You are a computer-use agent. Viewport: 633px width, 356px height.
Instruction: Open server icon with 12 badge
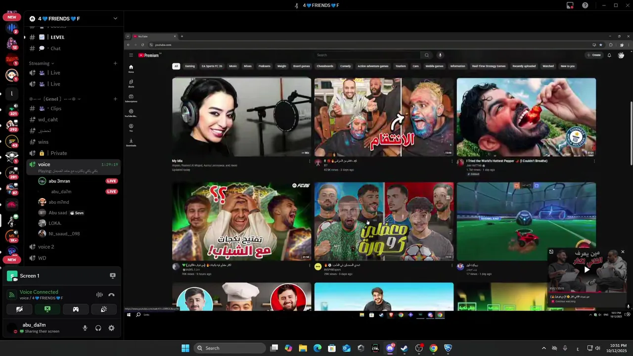(x=12, y=44)
